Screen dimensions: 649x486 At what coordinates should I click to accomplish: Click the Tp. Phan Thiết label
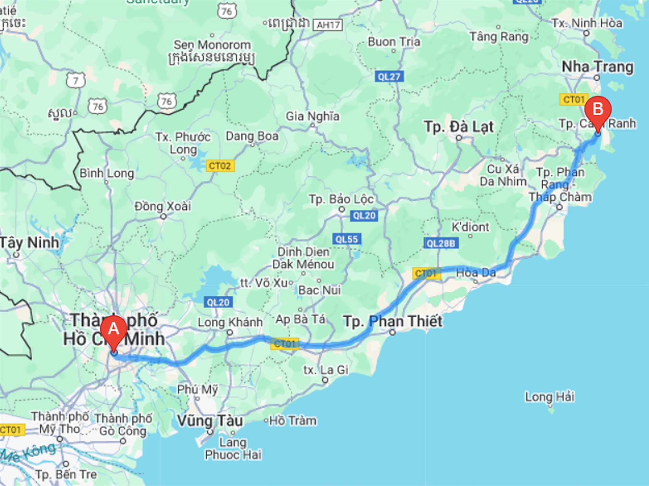(393, 321)
